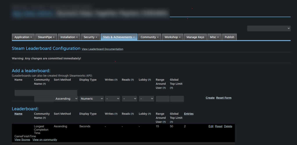Open the Workshop tab menu

(x=172, y=37)
